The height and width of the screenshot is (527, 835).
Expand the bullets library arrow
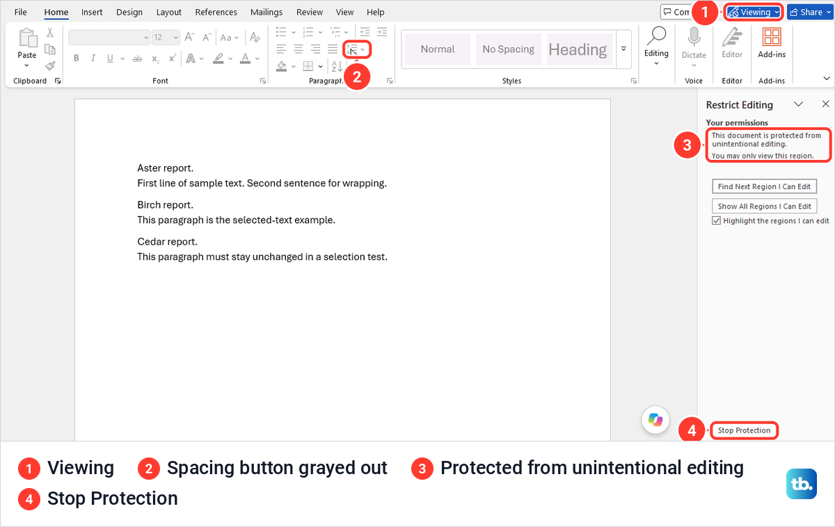pyautogui.click(x=293, y=31)
